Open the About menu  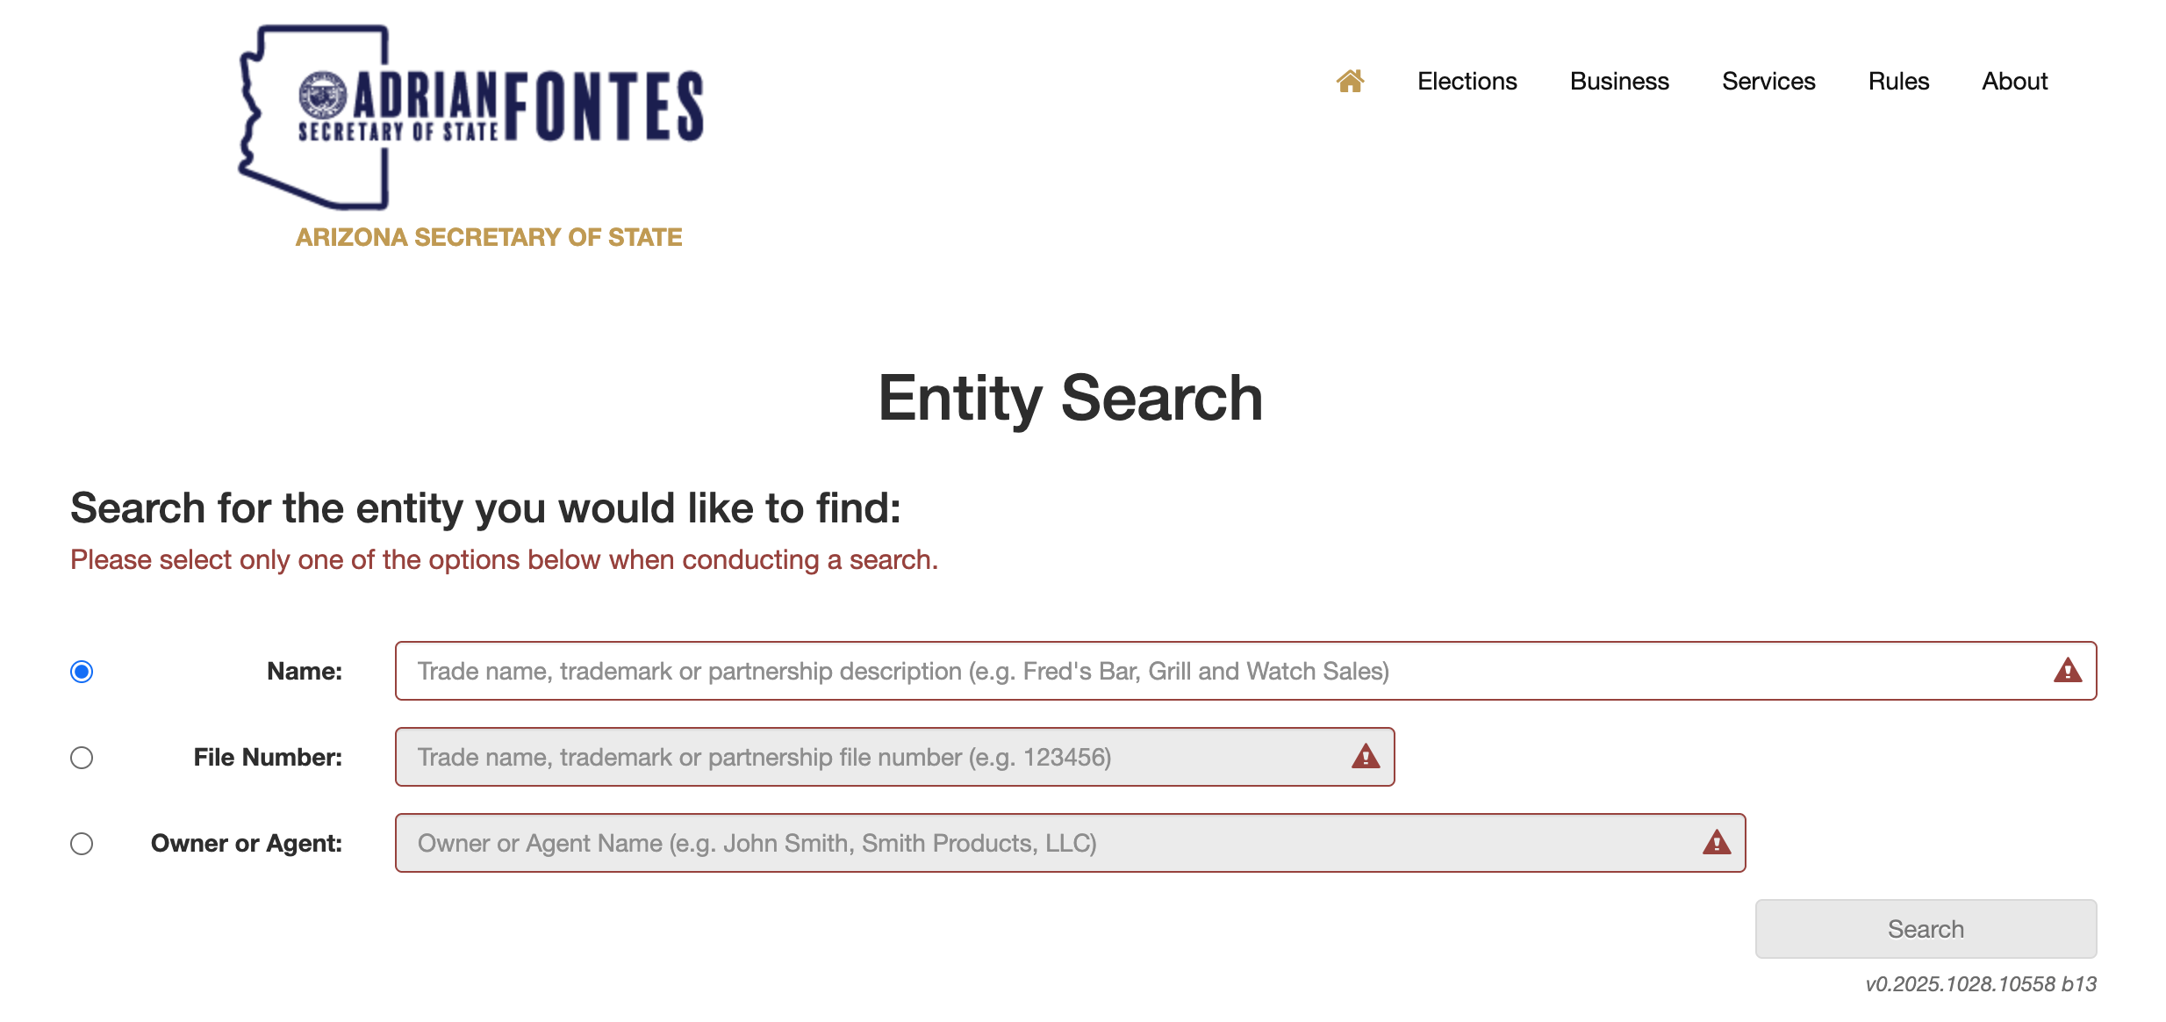(2014, 81)
